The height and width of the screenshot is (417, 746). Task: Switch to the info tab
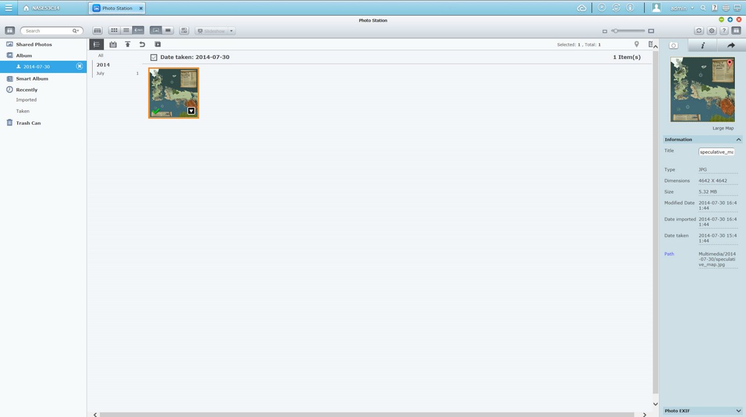[x=703, y=45]
